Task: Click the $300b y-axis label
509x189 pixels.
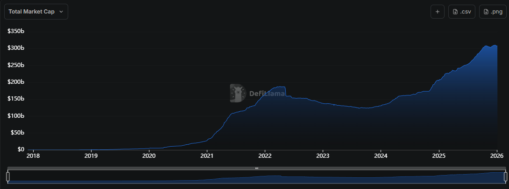Action: tap(16, 48)
